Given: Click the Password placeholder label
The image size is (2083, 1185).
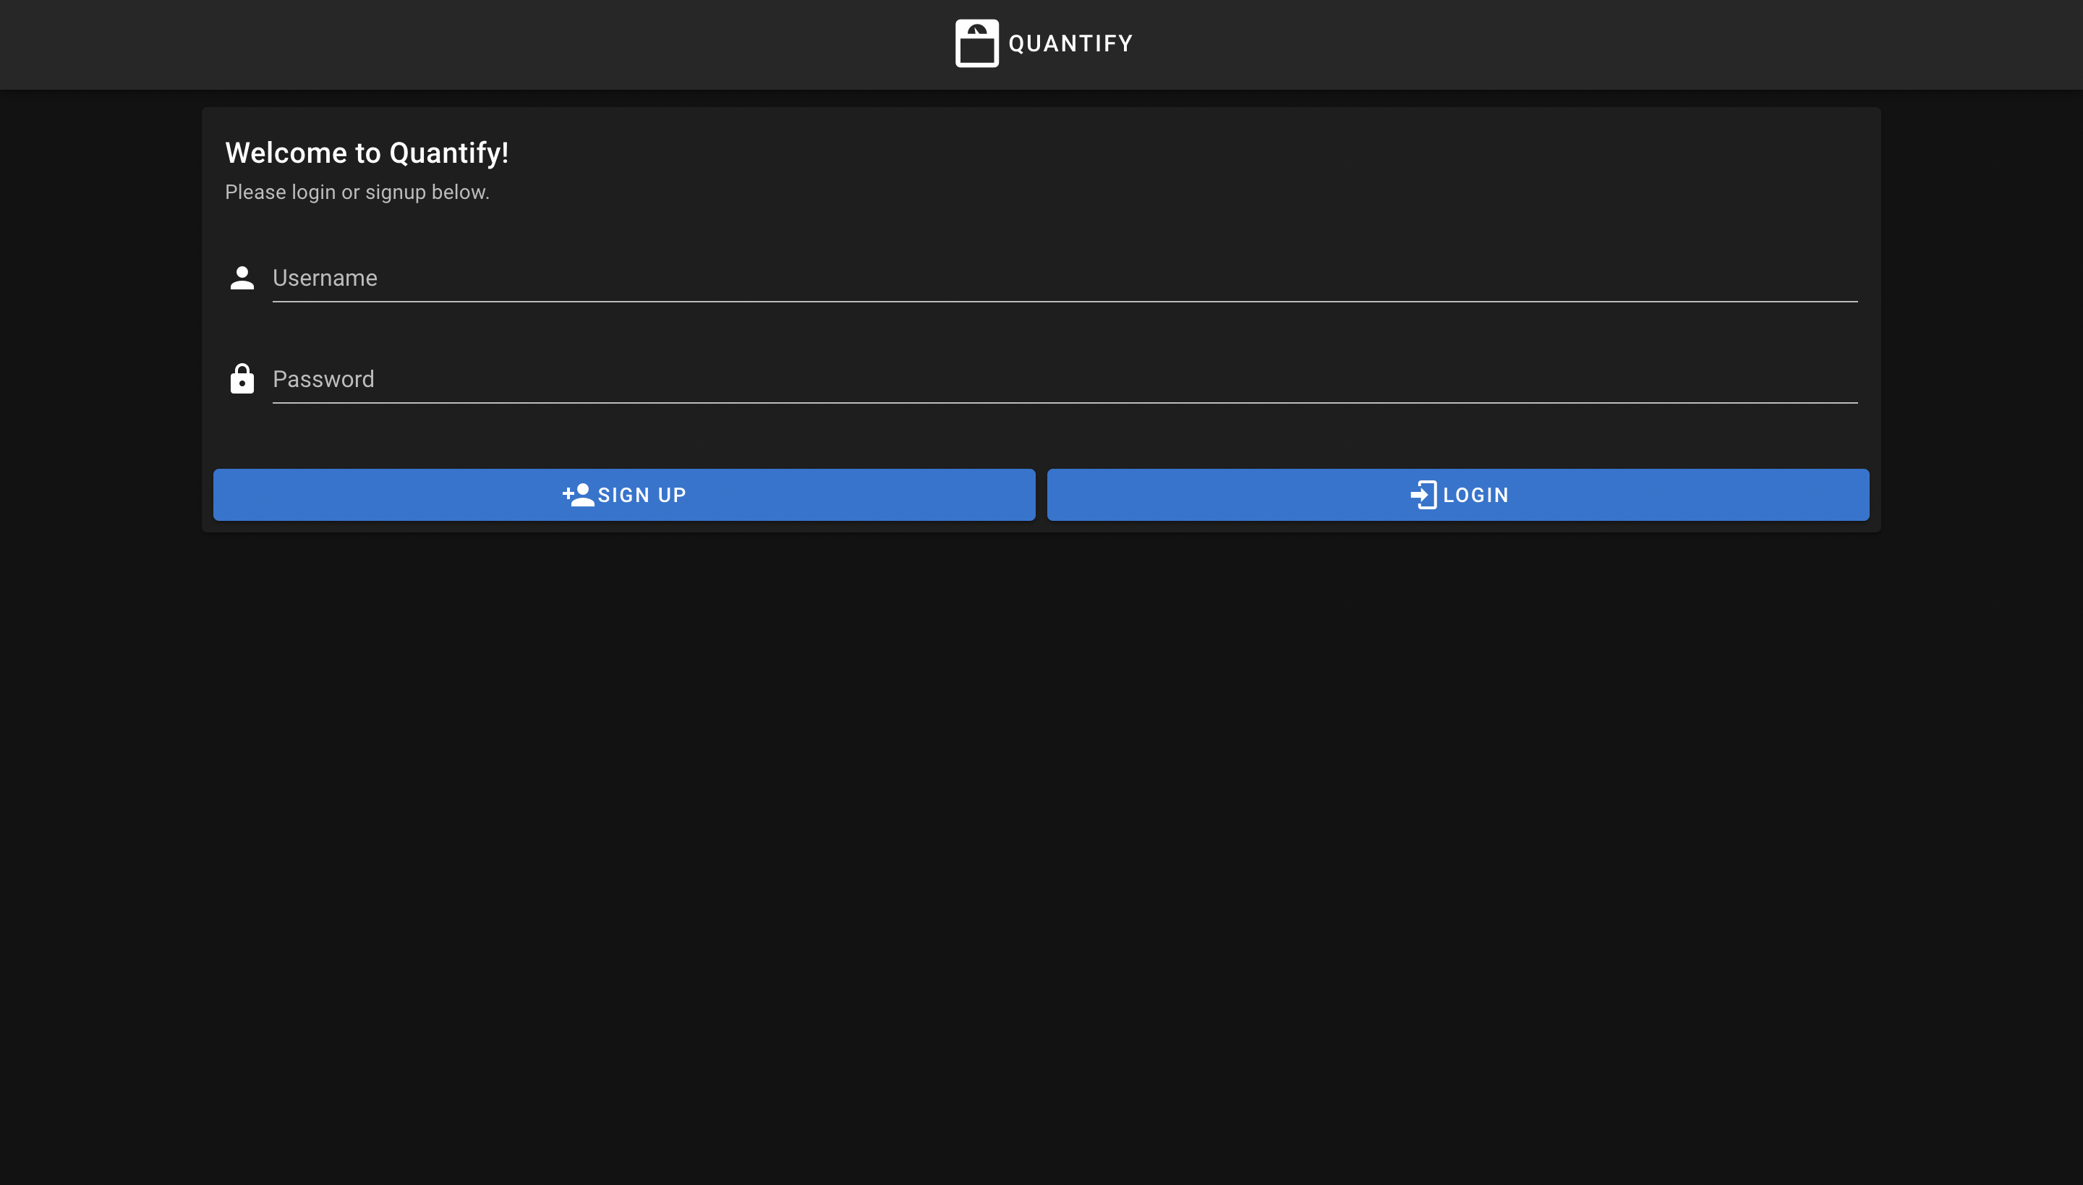Looking at the screenshot, I should [x=323, y=379].
